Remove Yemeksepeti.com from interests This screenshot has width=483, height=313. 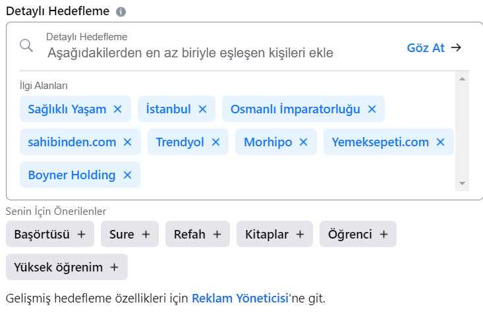[x=440, y=142]
